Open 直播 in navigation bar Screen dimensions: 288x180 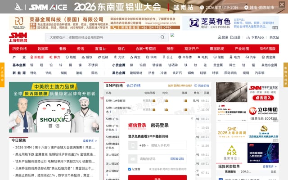[100, 49]
